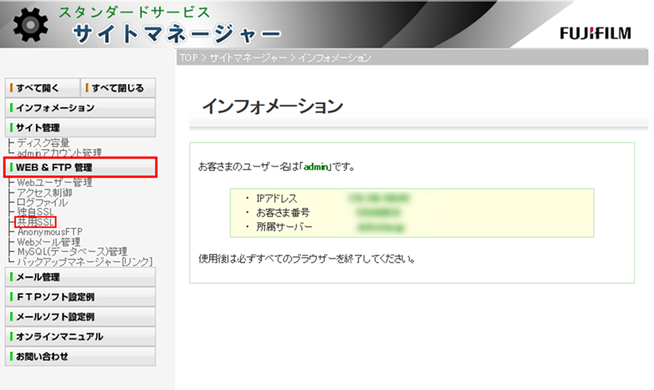This screenshot has width=654, height=390.
Task: Click お問い合わせ contact button
Action: pyautogui.click(x=80, y=357)
